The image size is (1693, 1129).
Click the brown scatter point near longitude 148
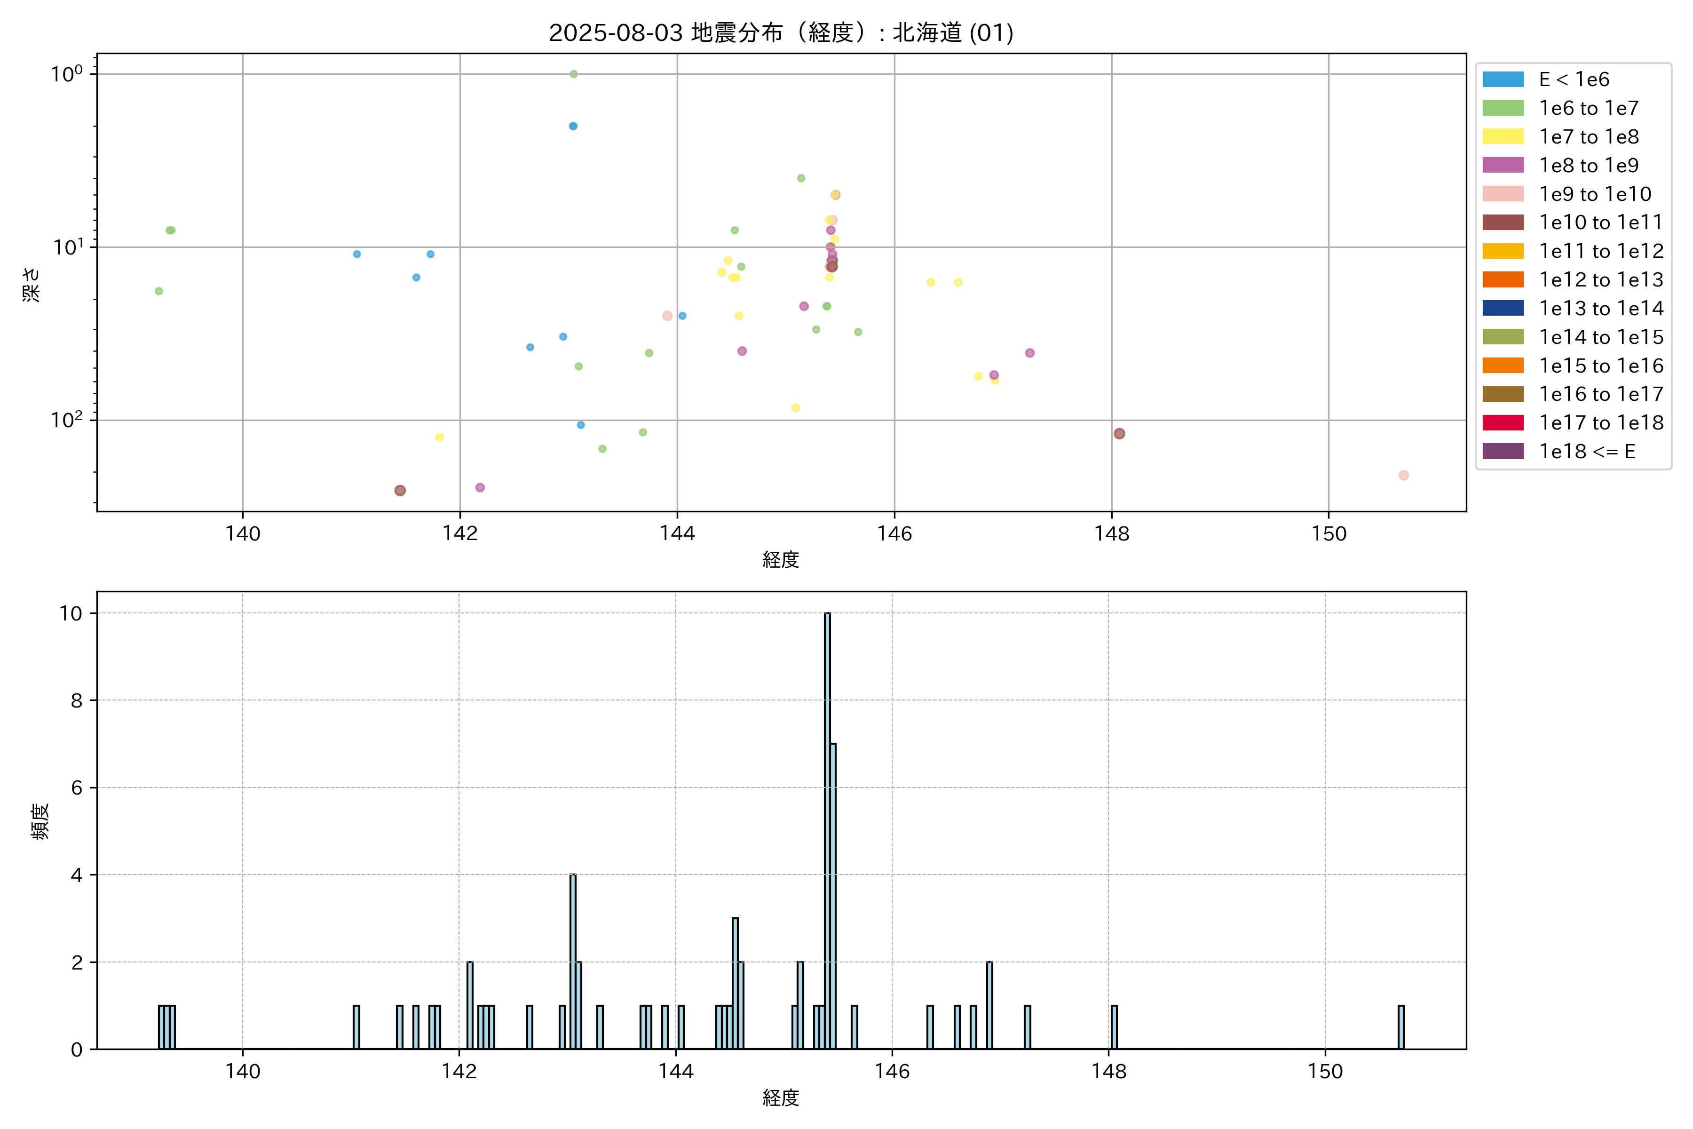coord(1119,433)
